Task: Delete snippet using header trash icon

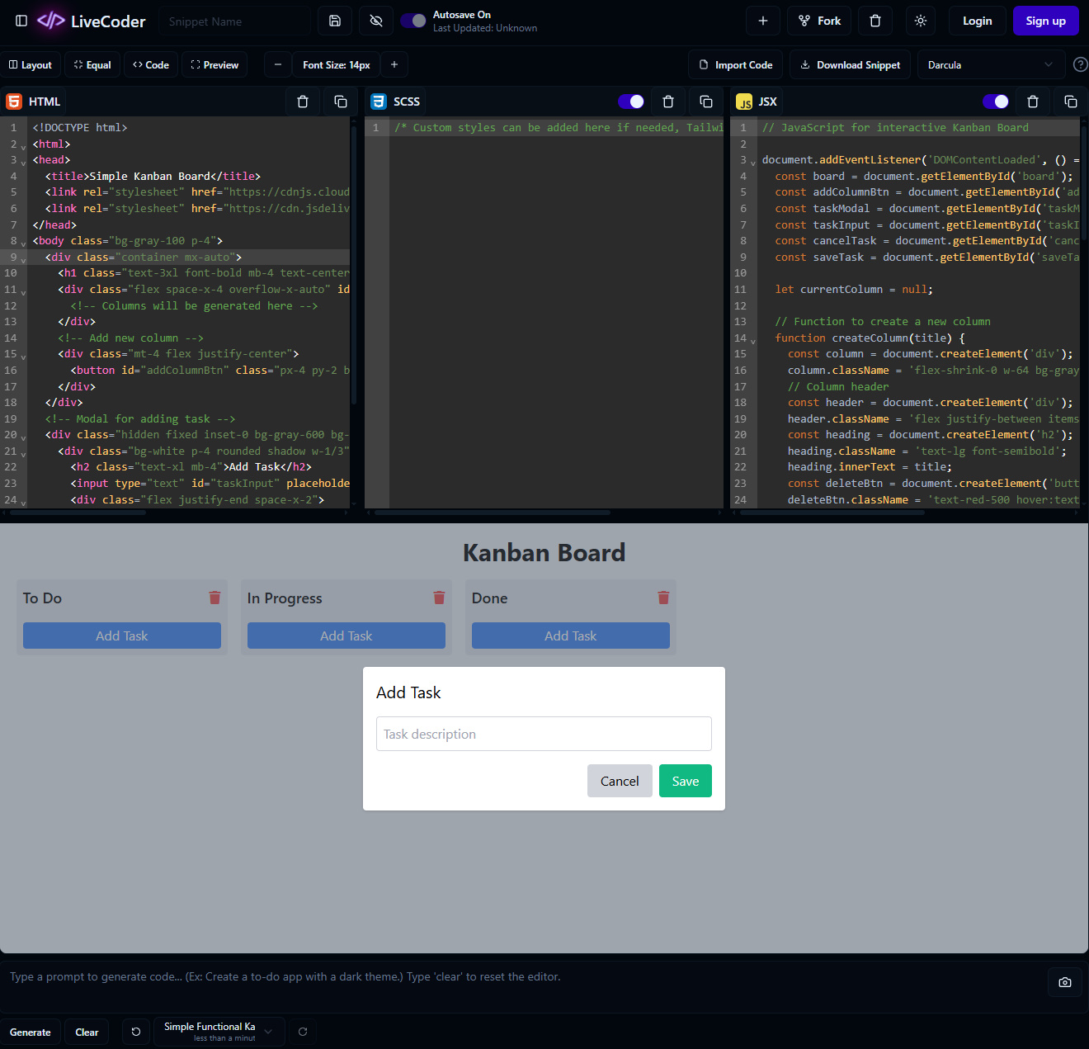Action: point(875,21)
